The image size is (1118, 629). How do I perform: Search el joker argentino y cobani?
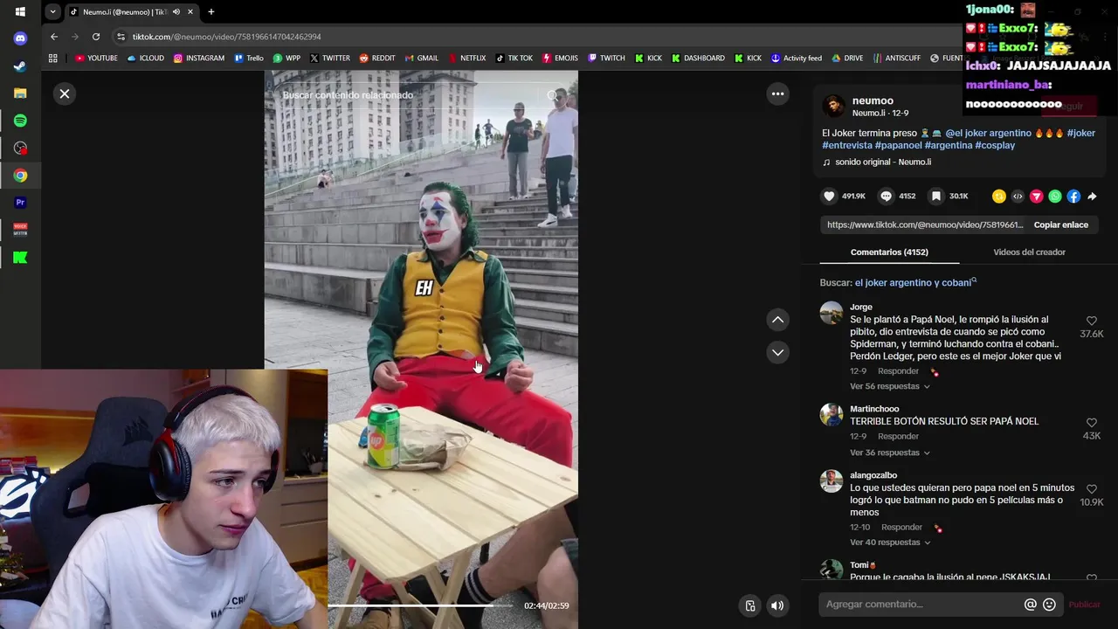[x=913, y=283]
